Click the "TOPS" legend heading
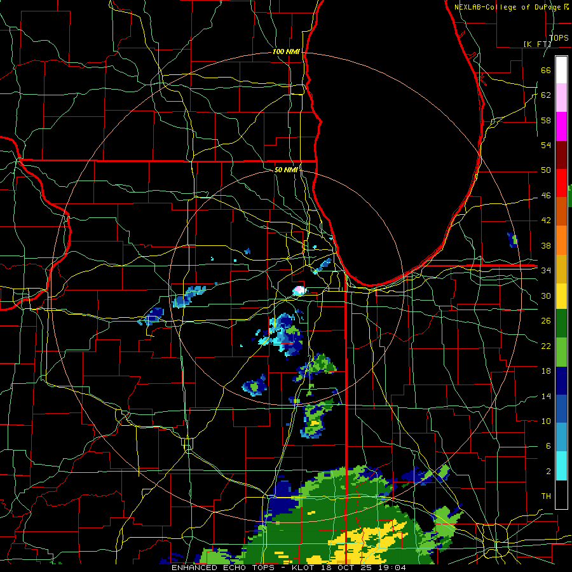This screenshot has width=572, height=572. 559,37
